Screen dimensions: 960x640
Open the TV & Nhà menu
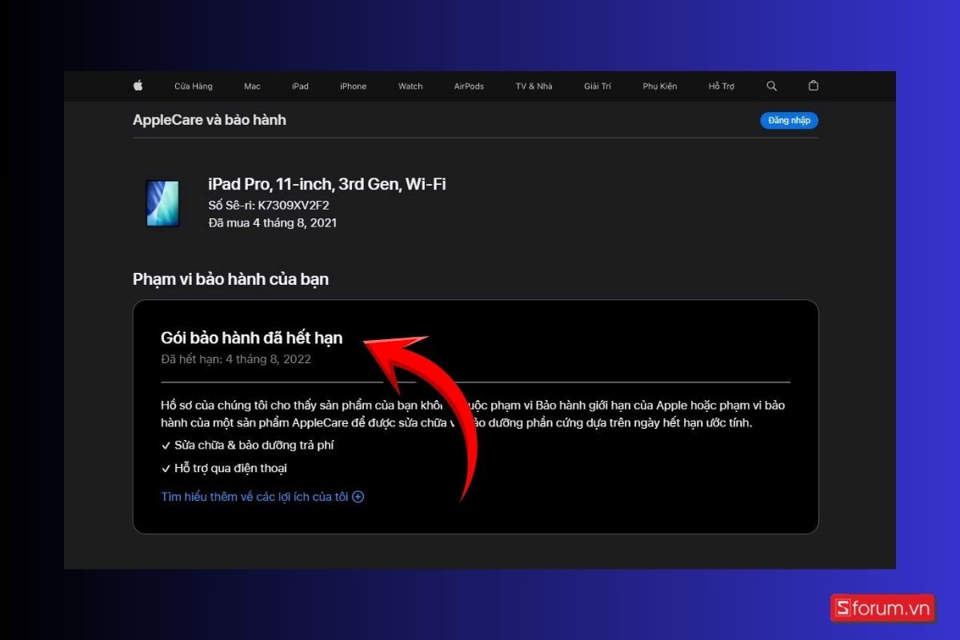coord(534,86)
